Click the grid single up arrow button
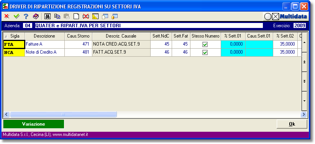The image size is (315, 144). pyautogui.click(x=304, y=43)
